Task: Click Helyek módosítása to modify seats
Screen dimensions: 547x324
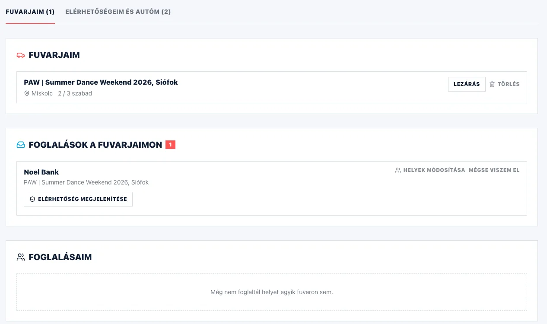Action: [x=430, y=170]
